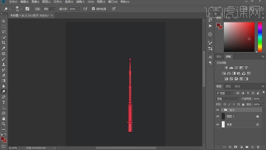The height and width of the screenshot is (150, 266).
Task: Click the foreground color swatch in toolbar
Action: [x=2, y=139]
